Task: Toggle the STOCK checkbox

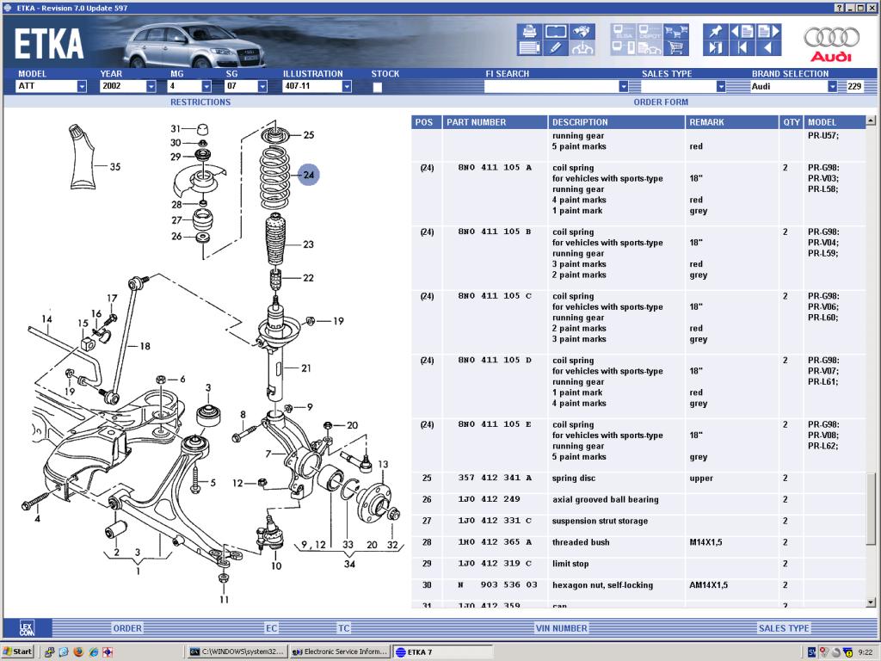Action: [x=377, y=87]
